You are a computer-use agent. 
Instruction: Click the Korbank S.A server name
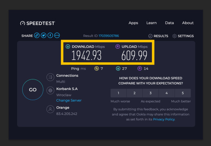pos(67,89)
